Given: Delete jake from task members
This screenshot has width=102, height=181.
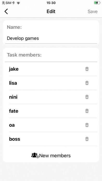Looking at the screenshot, I should (87, 69).
